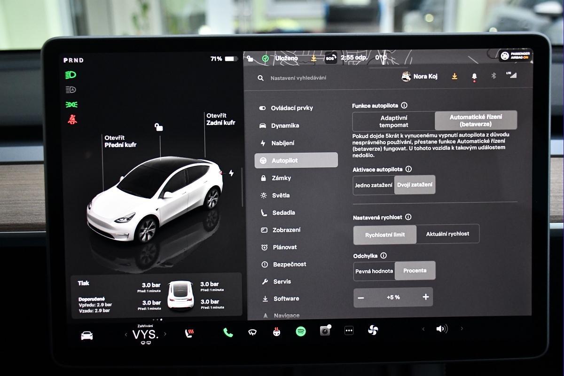564x376 pixels.
Task: Tap the left chevron next to temperature VYS.
Action: click(x=126, y=335)
